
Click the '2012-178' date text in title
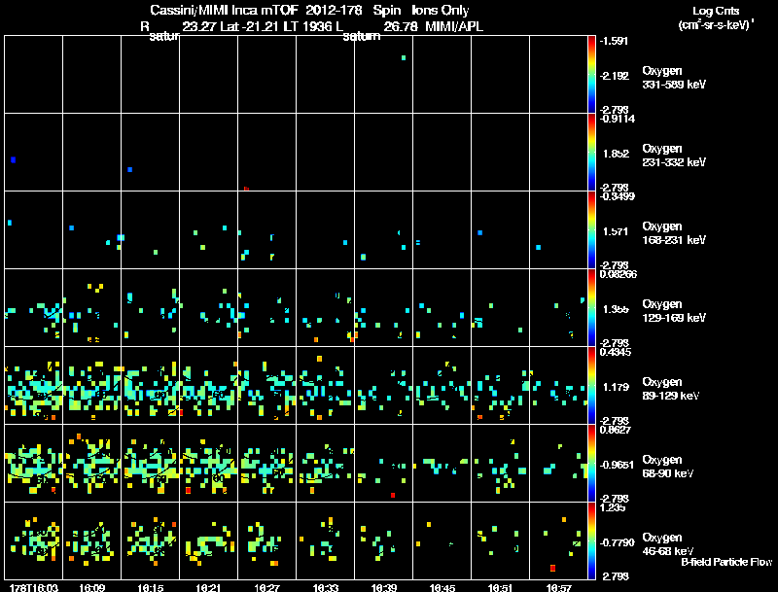click(335, 11)
